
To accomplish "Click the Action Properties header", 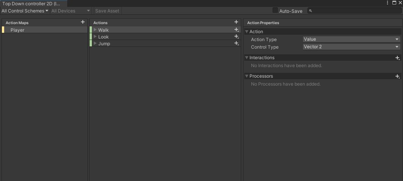I will [x=263, y=23].
